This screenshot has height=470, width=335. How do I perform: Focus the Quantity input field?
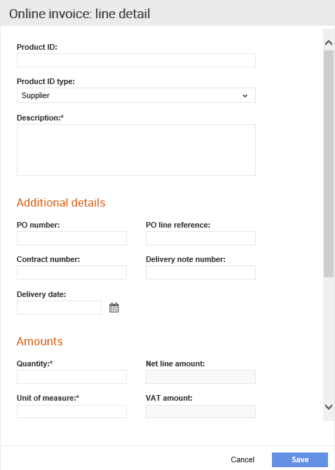pyautogui.click(x=71, y=377)
